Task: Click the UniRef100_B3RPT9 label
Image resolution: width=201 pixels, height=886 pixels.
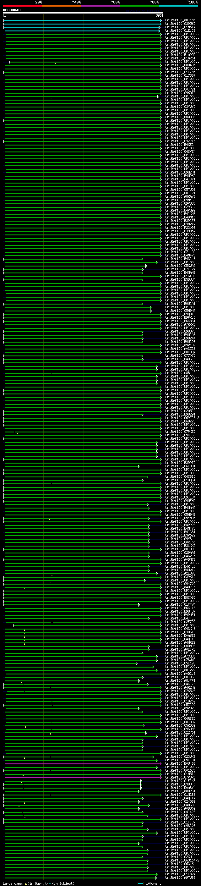Action: 180,463
